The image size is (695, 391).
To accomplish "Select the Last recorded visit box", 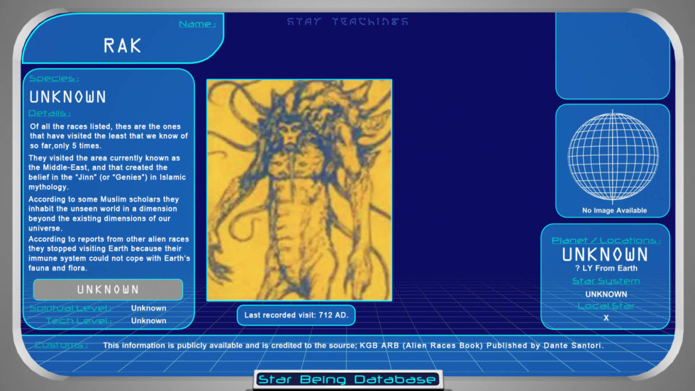I will coord(296,314).
